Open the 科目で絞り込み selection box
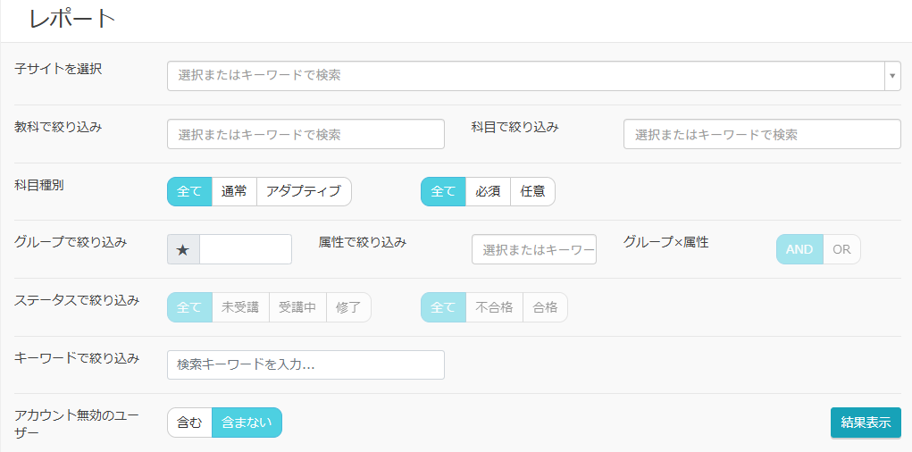 point(762,135)
